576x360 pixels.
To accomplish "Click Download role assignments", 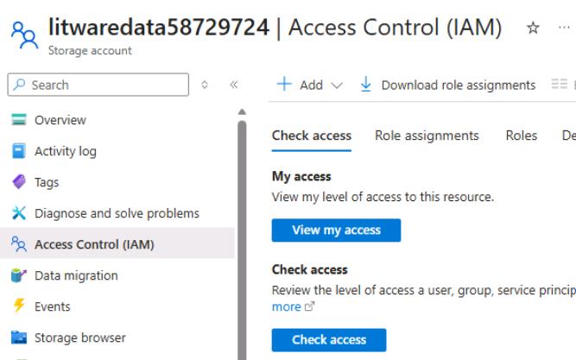I will [447, 85].
